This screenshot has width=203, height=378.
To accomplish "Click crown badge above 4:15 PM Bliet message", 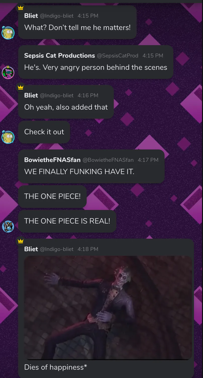I will coord(21,8).
